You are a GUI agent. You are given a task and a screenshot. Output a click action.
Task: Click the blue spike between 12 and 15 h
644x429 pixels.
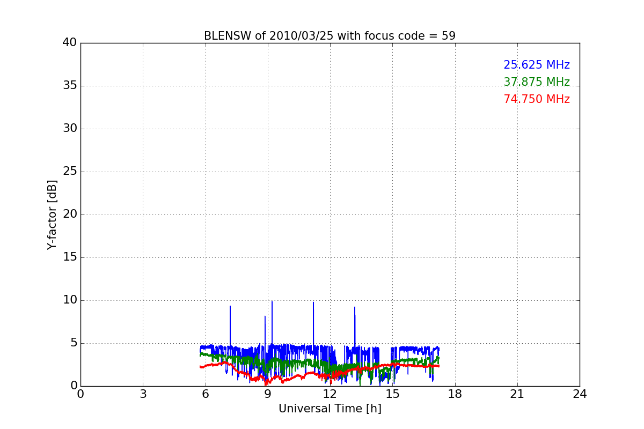coord(355,326)
